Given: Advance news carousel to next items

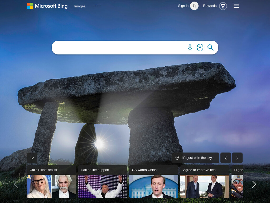Looking at the screenshot, I should (254, 184).
